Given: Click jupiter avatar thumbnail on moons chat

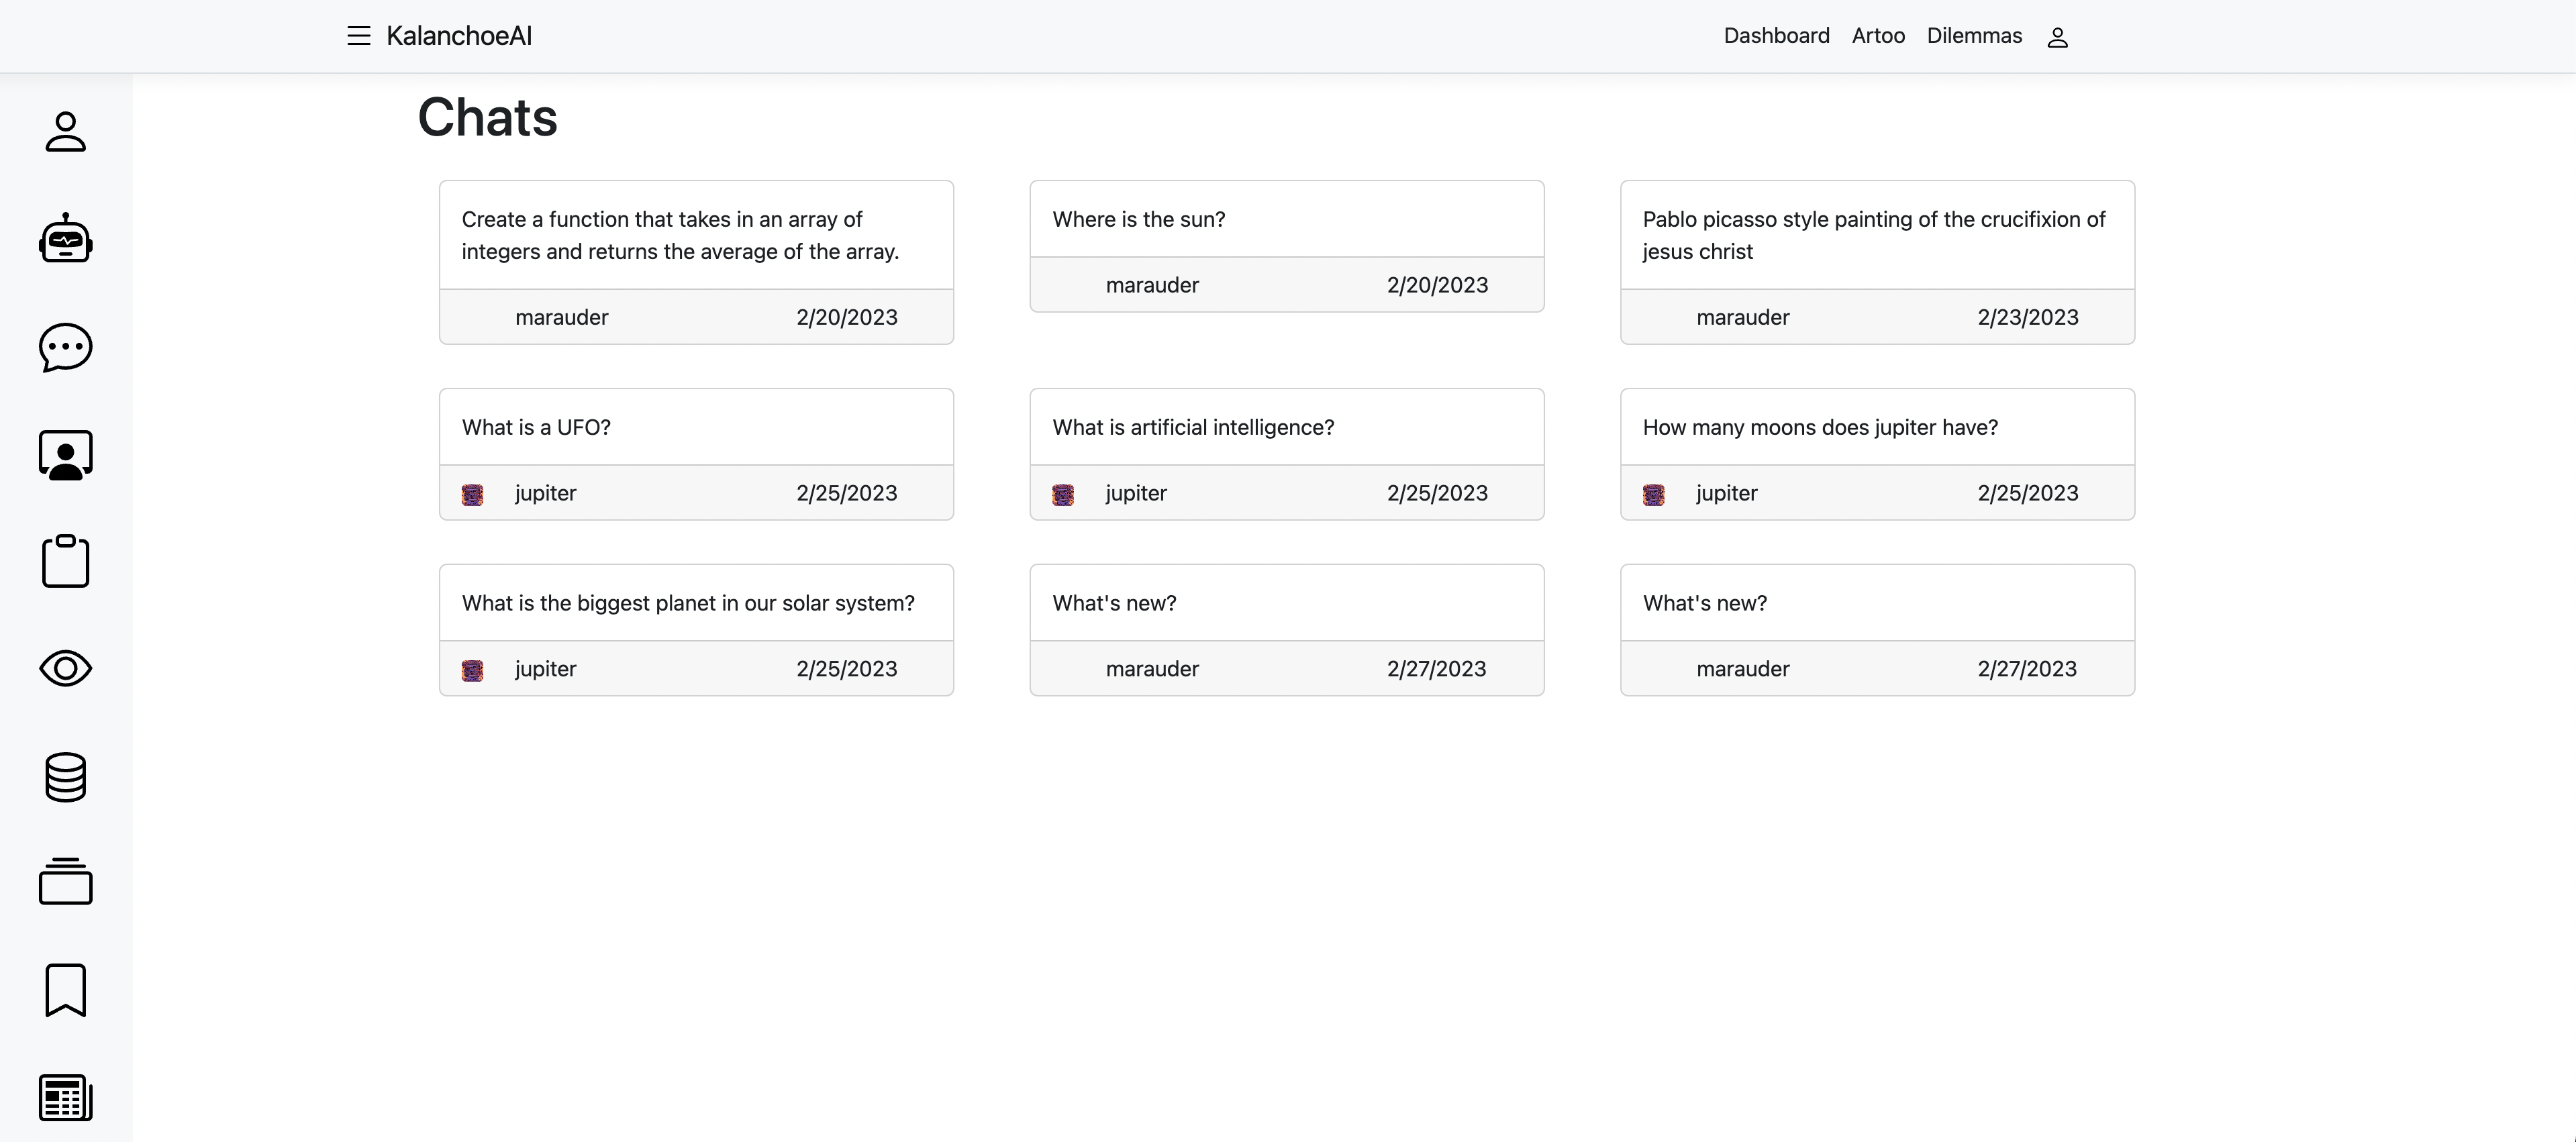Looking at the screenshot, I should click(1654, 494).
